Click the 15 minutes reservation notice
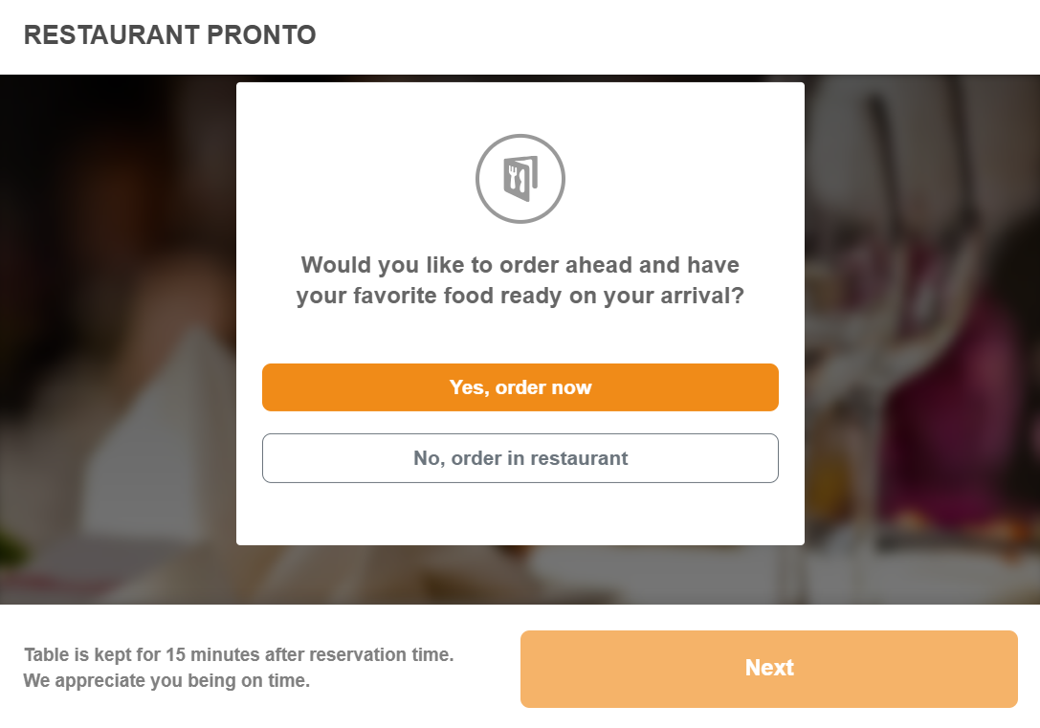Screen dimensions: 1040x728 coord(237,654)
